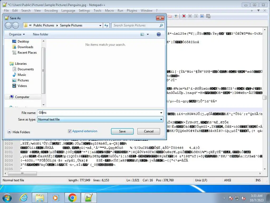
Task: Click the magnifier icon in search box
Action: pos(161,25)
